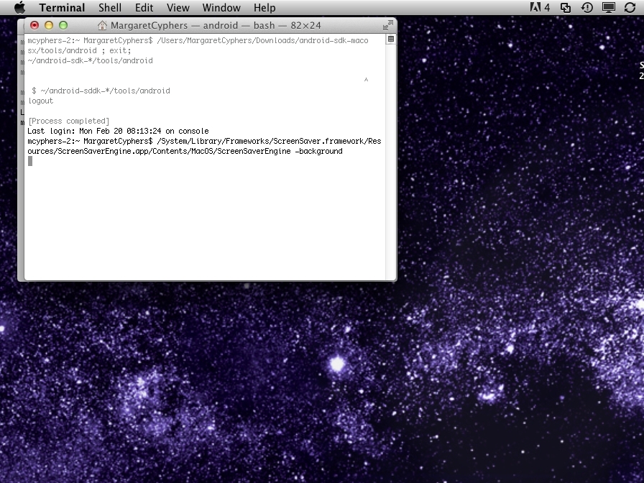644x483 pixels.
Task: Click the overlapping squares menu bar icon
Action: (x=566, y=7)
